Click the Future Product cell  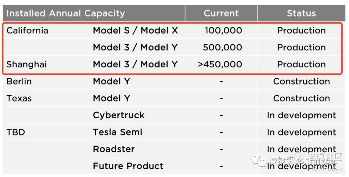(x=128, y=166)
